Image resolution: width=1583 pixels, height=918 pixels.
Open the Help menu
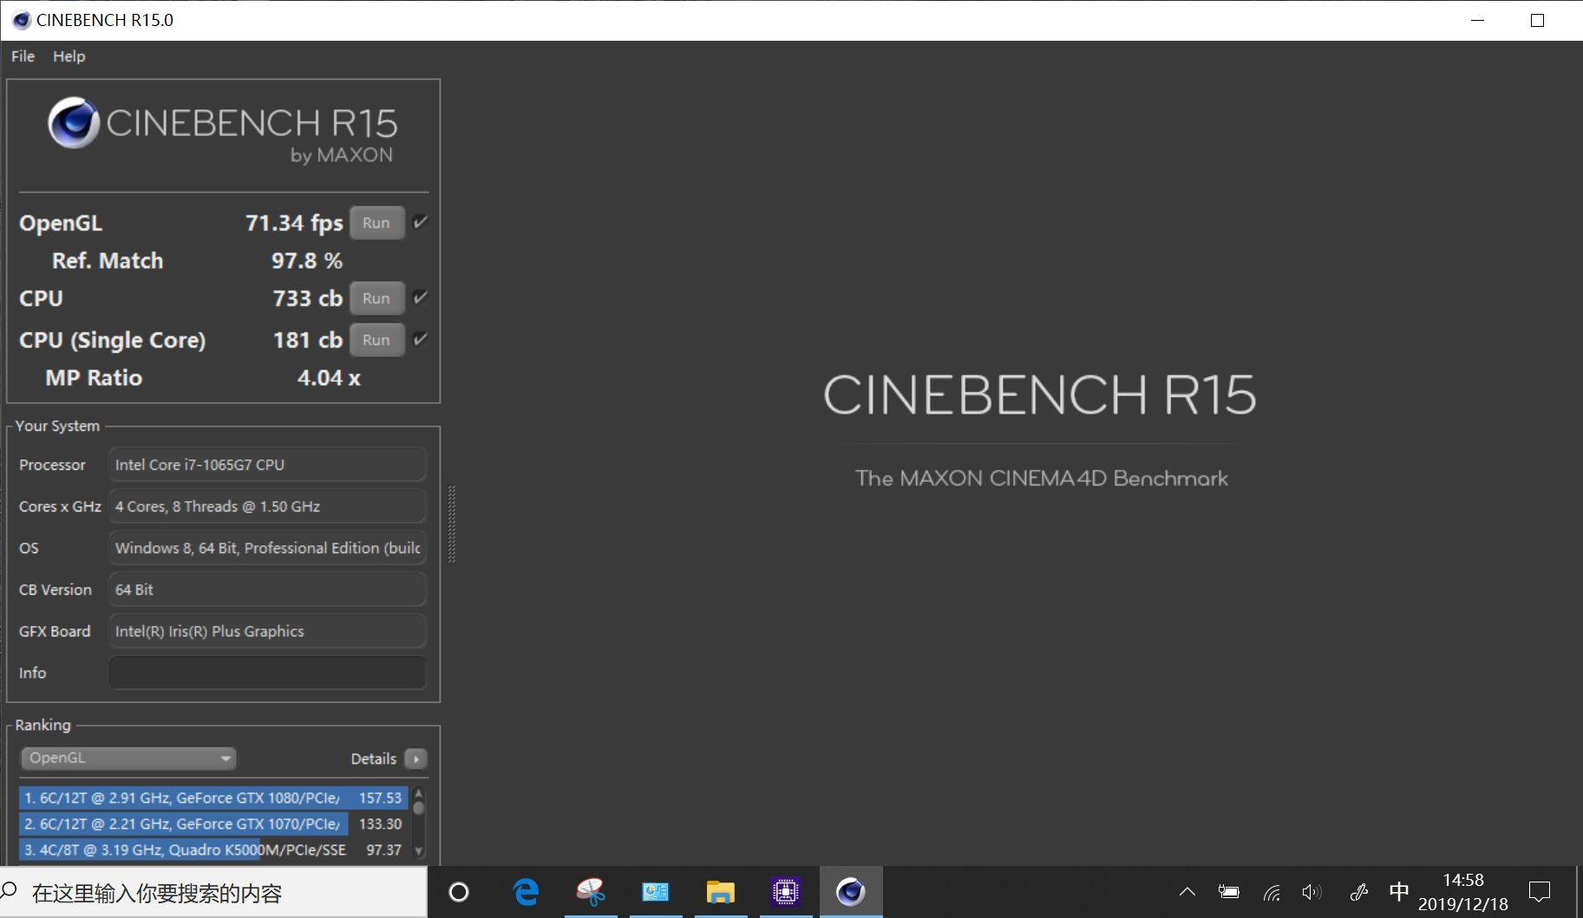(x=69, y=56)
